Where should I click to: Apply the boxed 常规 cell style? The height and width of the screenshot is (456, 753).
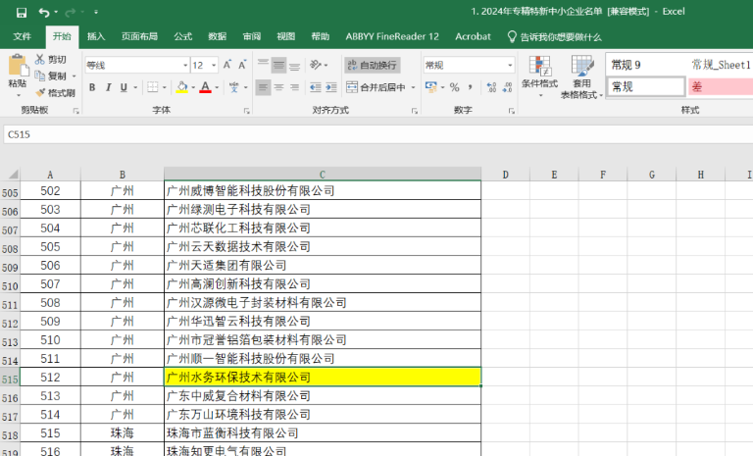(x=645, y=87)
